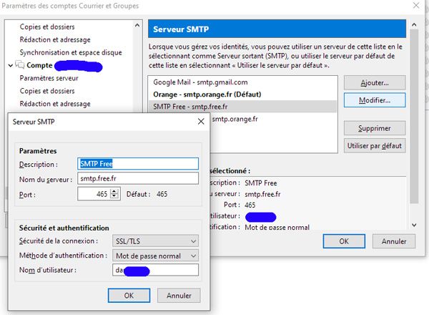Click the Ajouter... button
Image resolution: width=429 pixels, height=315 pixels.
(x=375, y=83)
